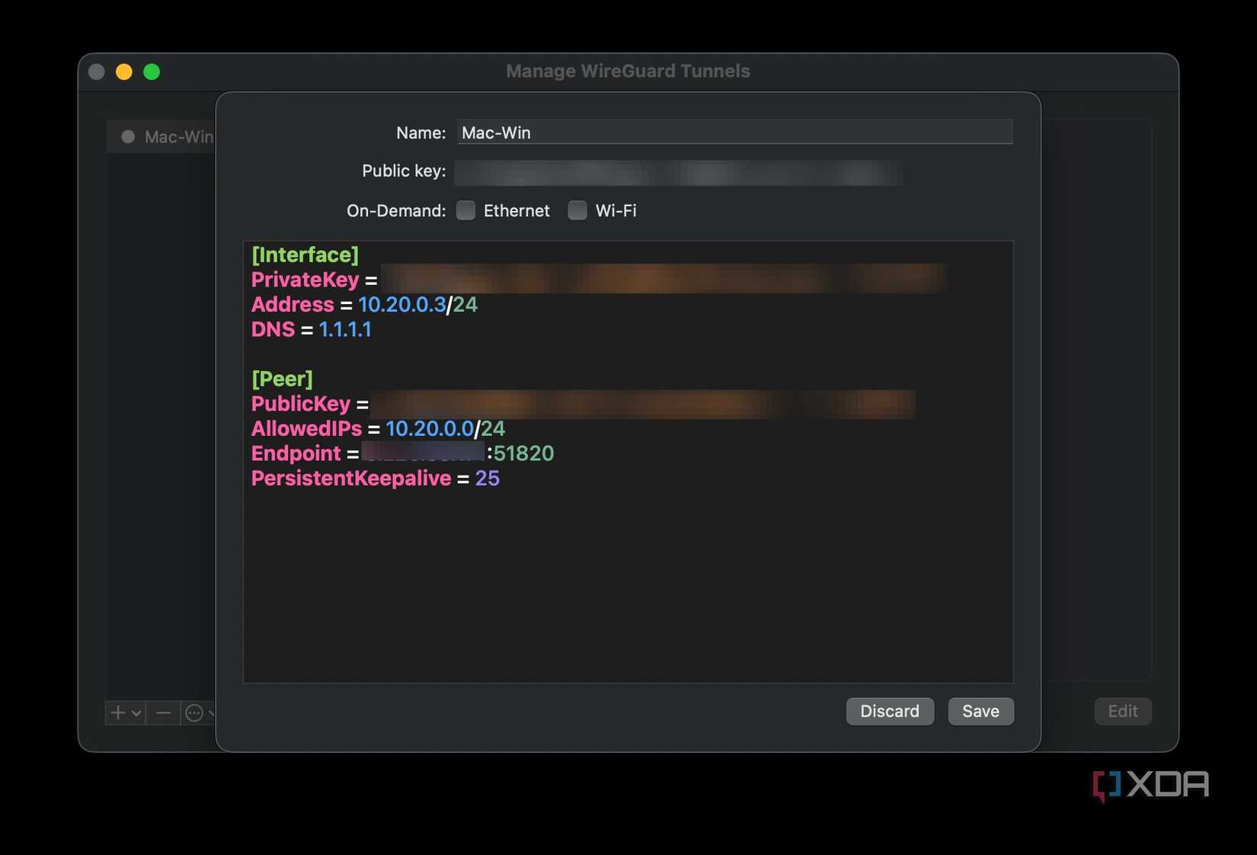Click the Edit button in the main window
The width and height of the screenshot is (1257, 855).
(1123, 711)
